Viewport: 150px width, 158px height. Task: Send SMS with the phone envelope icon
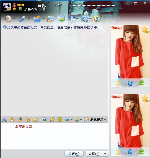pyautogui.click(x=51, y=19)
